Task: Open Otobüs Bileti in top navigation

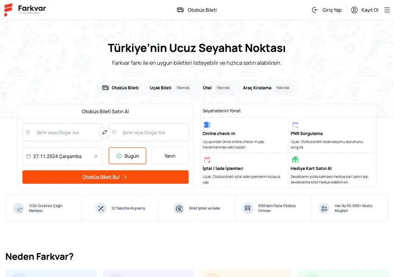Action: (x=197, y=10)
